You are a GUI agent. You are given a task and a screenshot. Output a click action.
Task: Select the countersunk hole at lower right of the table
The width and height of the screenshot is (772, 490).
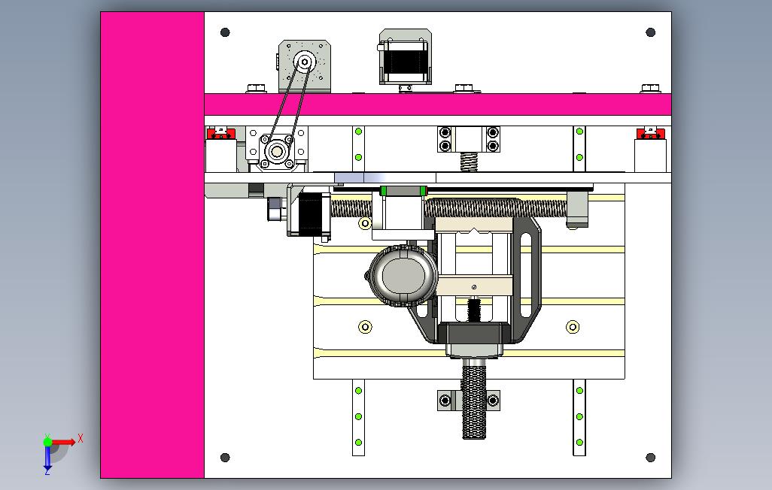[573, 327]
